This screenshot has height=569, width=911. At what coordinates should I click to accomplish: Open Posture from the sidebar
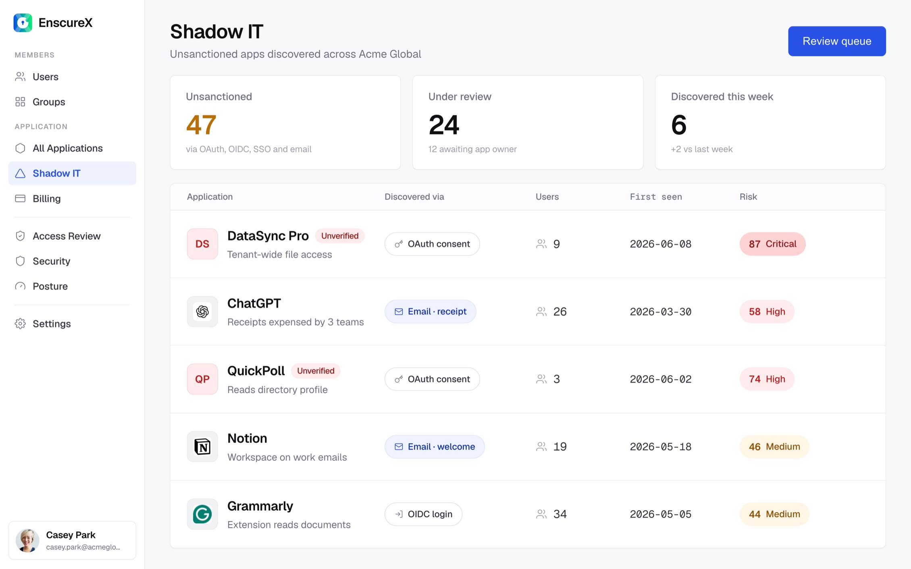point(72,286)
